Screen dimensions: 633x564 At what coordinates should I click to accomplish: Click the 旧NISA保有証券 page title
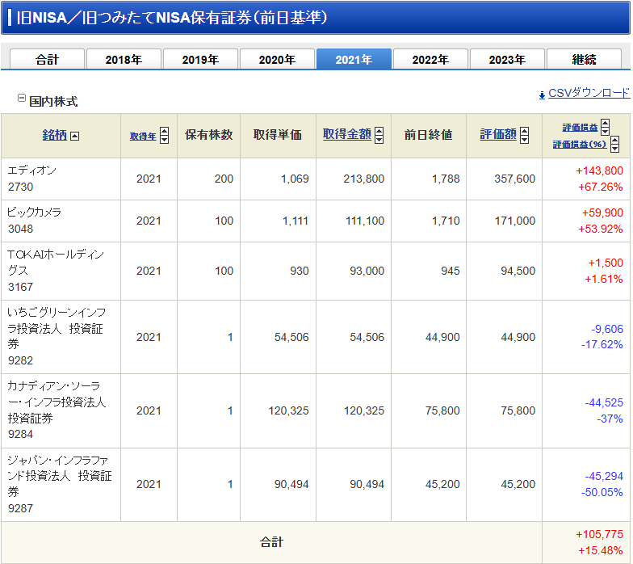coord(171,18)
